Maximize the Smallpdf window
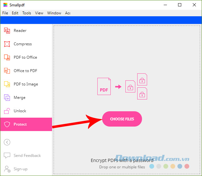The image size is (202, 176). click(x=180, y=5)
